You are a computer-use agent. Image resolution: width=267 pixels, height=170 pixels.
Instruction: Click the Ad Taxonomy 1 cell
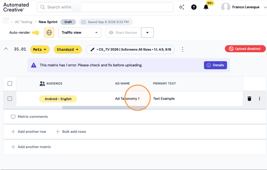pos(127,99)
